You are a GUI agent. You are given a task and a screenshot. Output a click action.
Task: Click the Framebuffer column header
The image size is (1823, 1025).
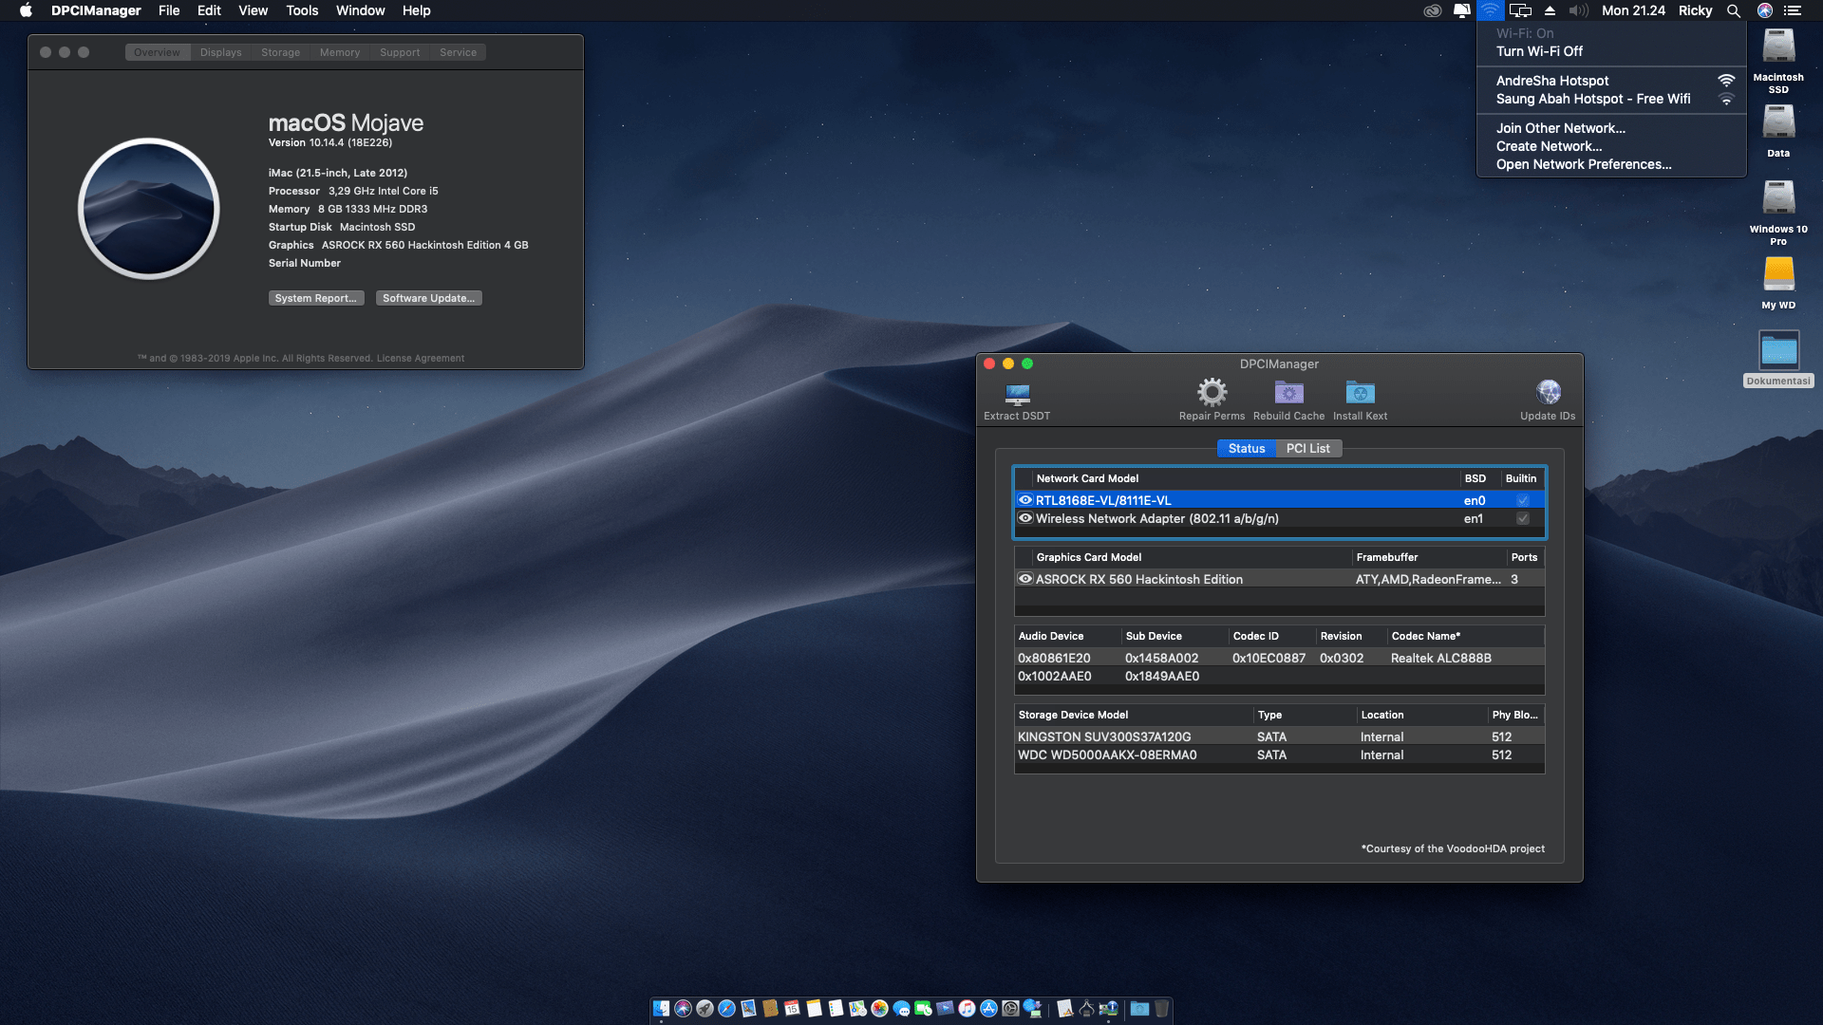(1429, 557)
